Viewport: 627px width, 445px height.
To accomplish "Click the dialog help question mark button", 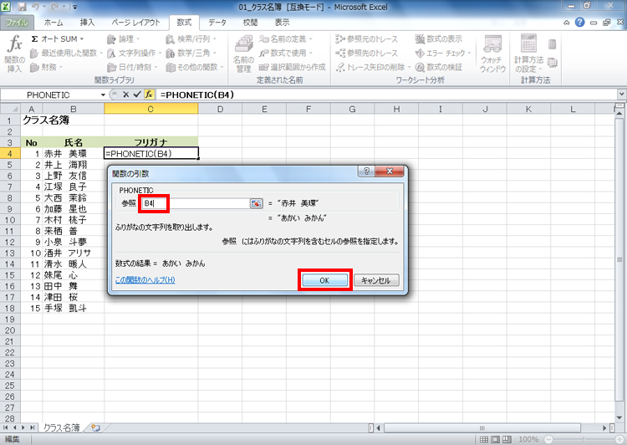I will pyautogui.click(x=366, y=171).
